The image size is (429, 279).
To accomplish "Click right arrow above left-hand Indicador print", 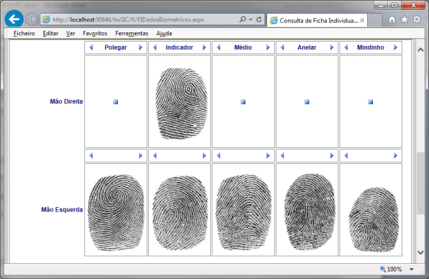I will pyautogui.click(x=204, y=156).
